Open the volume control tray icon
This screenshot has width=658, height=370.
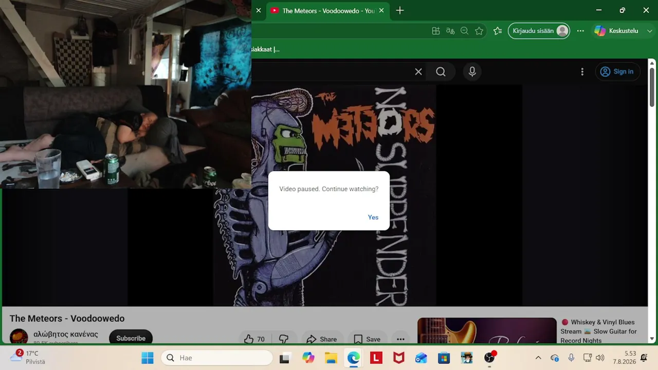pos(600,358)
